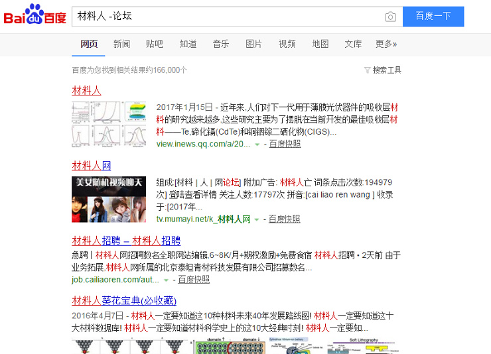Focus the search input containing 材料人 -论坛
Screen dimensions: 491x354
pos(237,17)
